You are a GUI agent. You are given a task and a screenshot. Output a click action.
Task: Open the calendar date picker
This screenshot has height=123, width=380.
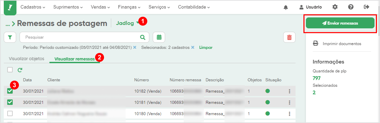pos(159,37)
